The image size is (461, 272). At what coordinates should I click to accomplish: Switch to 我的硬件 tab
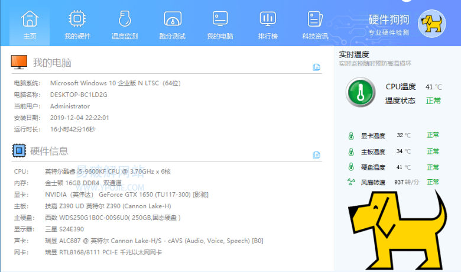[77, 25]
